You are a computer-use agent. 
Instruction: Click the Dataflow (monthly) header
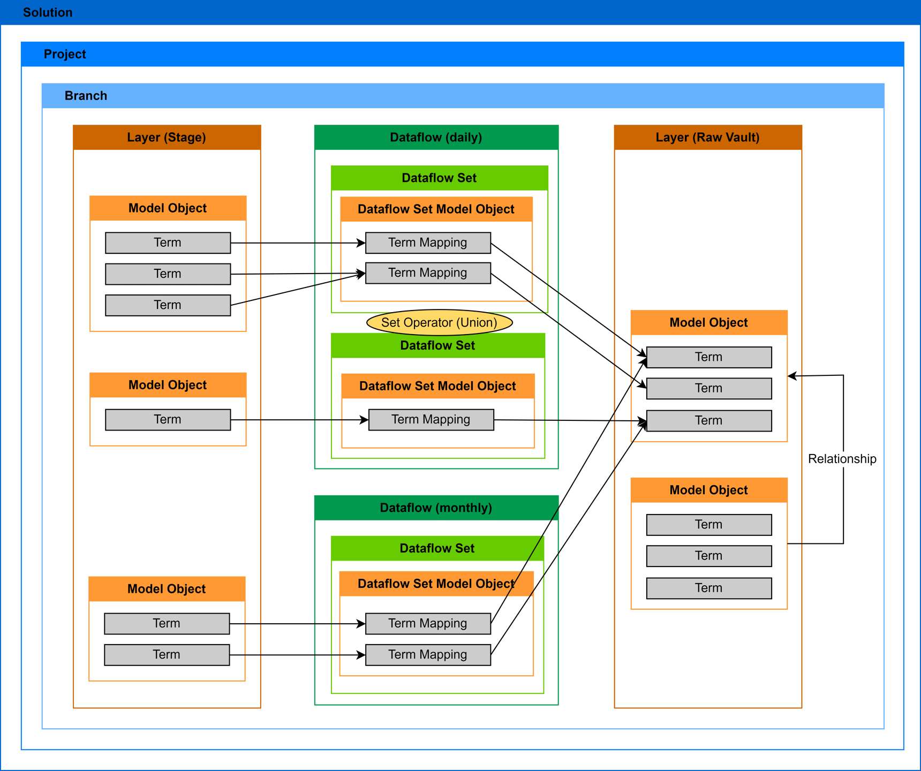point(436,508)
